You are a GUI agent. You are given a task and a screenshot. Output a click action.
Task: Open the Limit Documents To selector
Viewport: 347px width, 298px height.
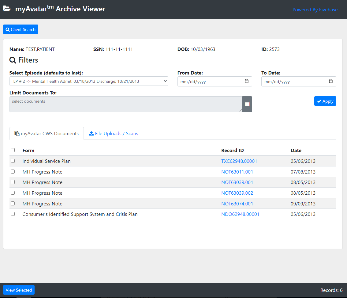(126, 104)
